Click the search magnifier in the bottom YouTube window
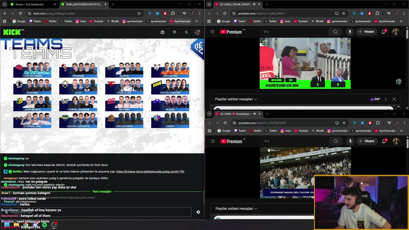409x230 pixels. point(336,141)
